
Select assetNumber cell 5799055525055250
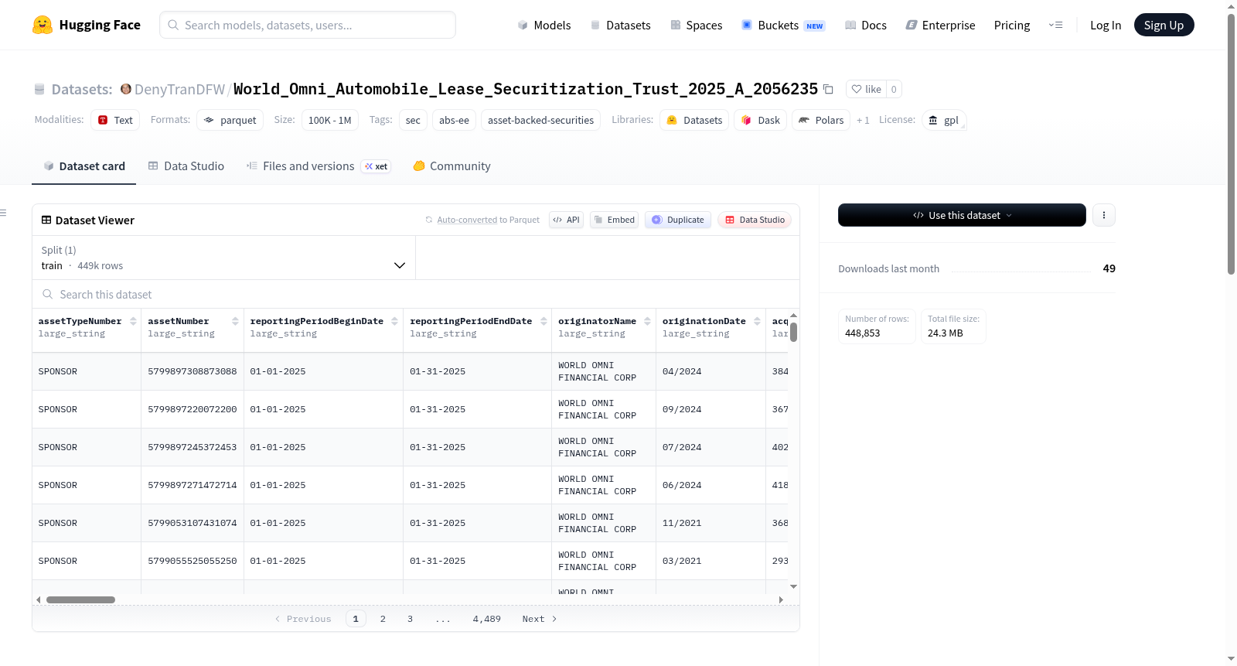[x=193, y=561]
